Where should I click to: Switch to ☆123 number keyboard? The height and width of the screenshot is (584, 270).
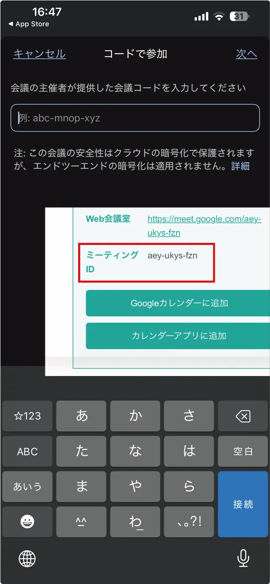[27, 416]
